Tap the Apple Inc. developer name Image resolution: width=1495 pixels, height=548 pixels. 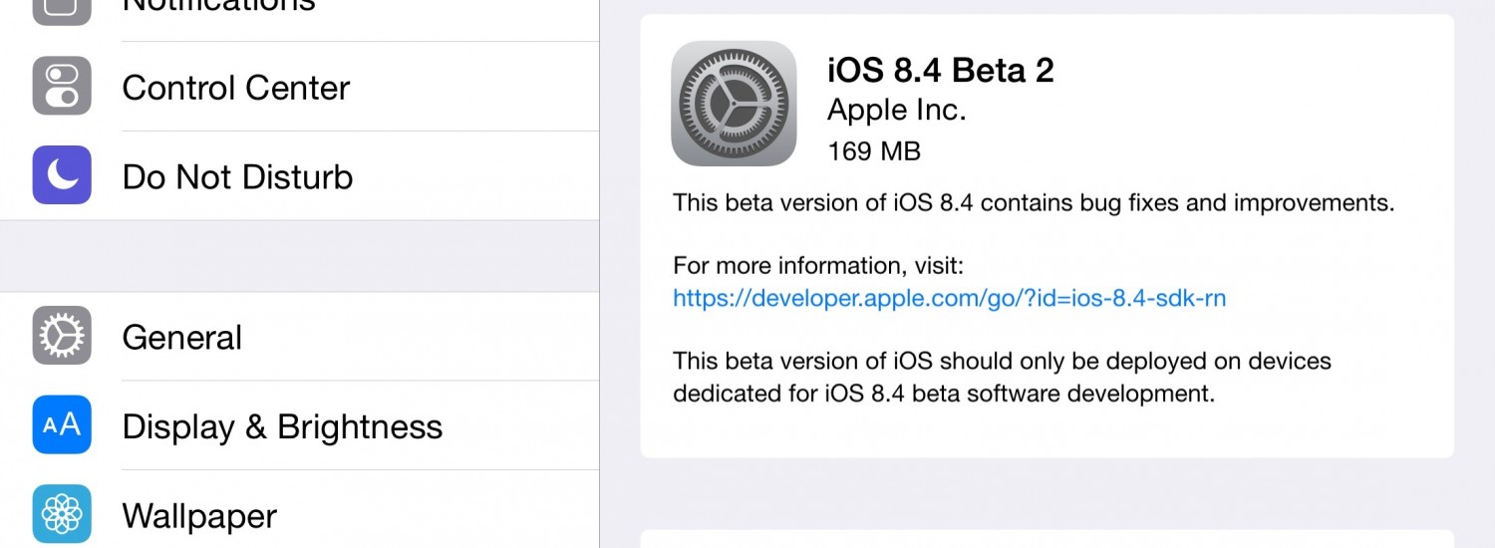pos(897,111)
